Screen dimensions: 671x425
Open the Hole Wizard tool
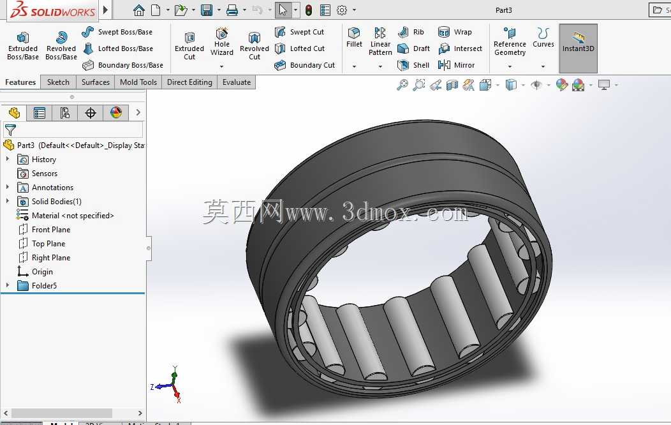click(222, 42)
